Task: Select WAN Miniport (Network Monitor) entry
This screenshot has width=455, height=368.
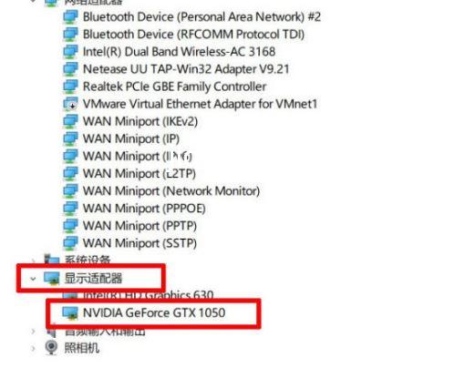Action: [x=171, y=191]
